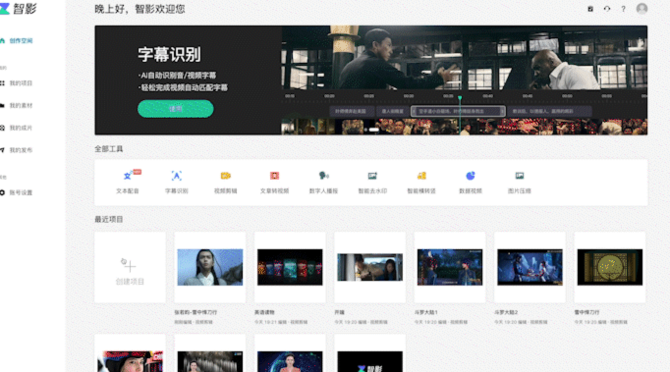Open 我的素材 in the sidebar
The height and width of the screenshot is (372, 670).
(17, 106)
